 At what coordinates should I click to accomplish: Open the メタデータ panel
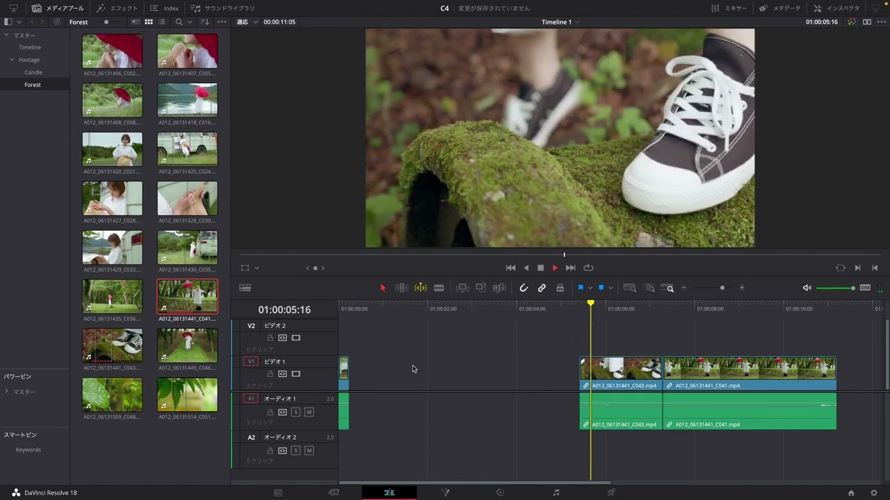pos(779,8)
